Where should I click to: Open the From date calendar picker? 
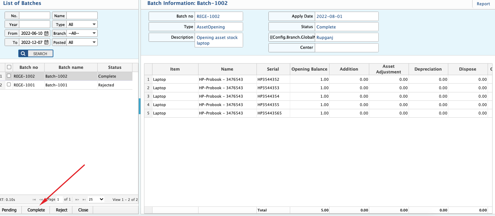(46, 33)
